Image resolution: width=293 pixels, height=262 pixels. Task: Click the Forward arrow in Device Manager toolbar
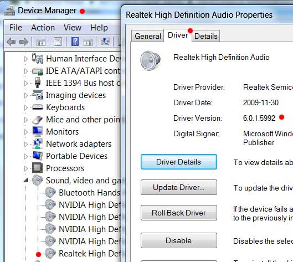pos(24,42)
